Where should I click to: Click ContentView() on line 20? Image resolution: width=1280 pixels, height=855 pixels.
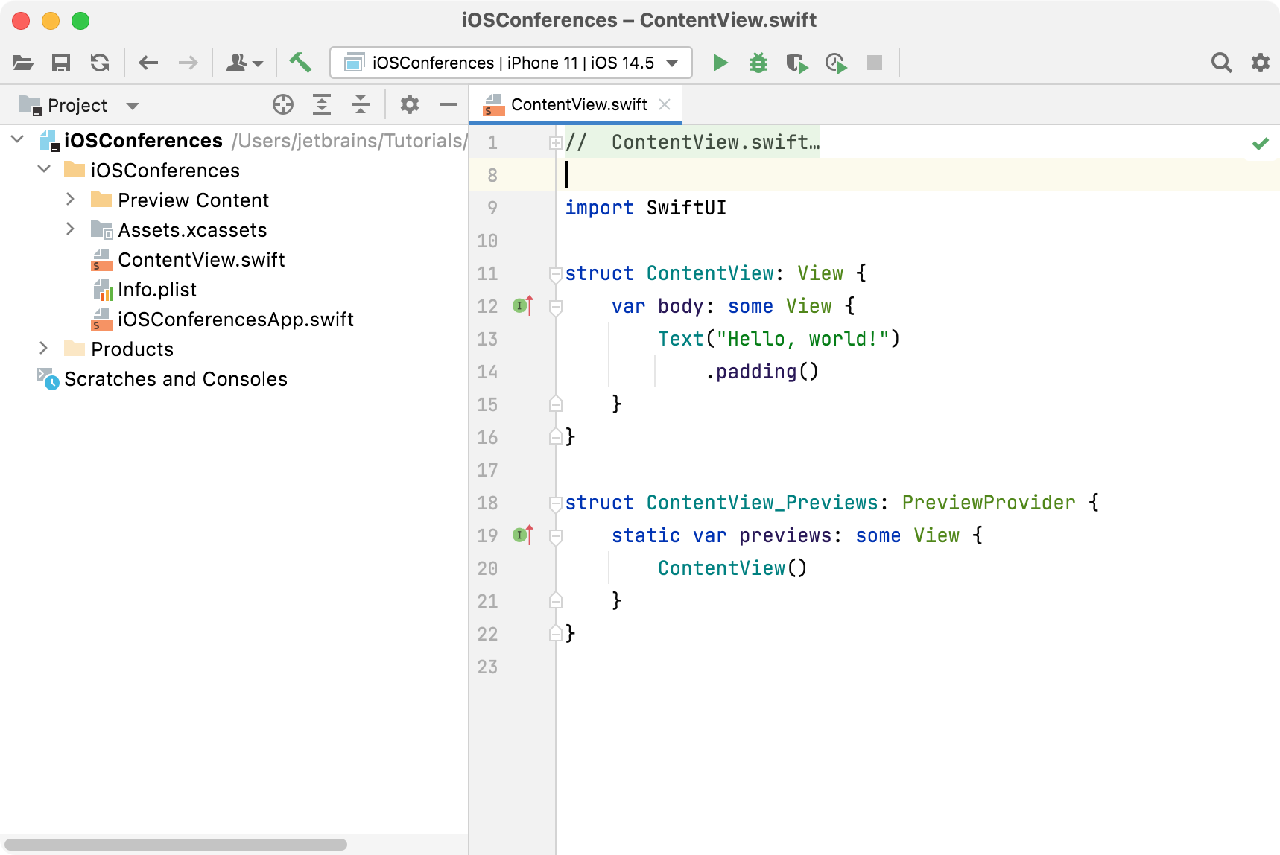732,568
